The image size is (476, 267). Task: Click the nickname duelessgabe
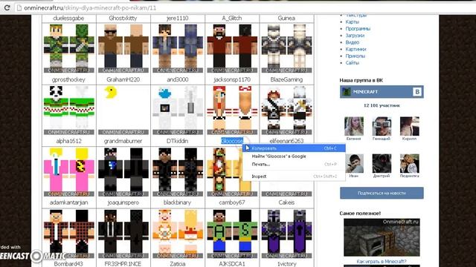(x=68, y=18)
